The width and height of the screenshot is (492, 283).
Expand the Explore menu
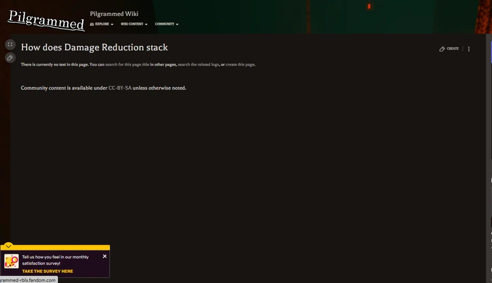(x=102, y=24)
